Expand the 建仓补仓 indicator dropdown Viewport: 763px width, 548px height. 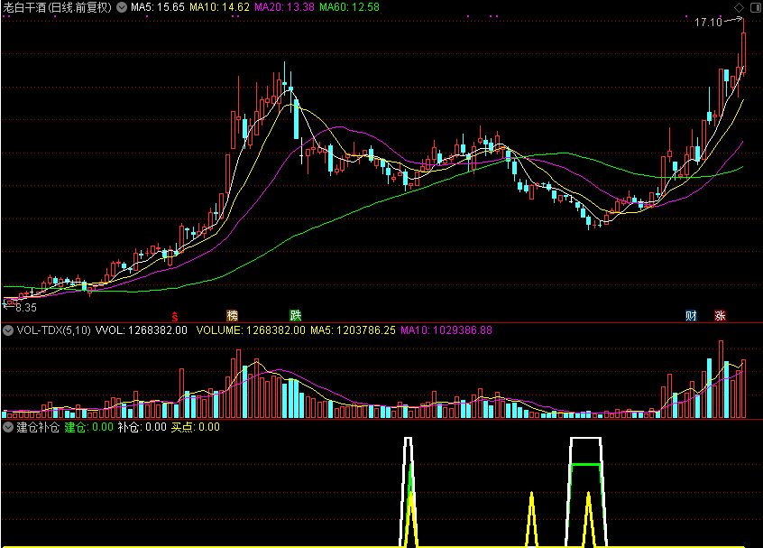point(8,427)
